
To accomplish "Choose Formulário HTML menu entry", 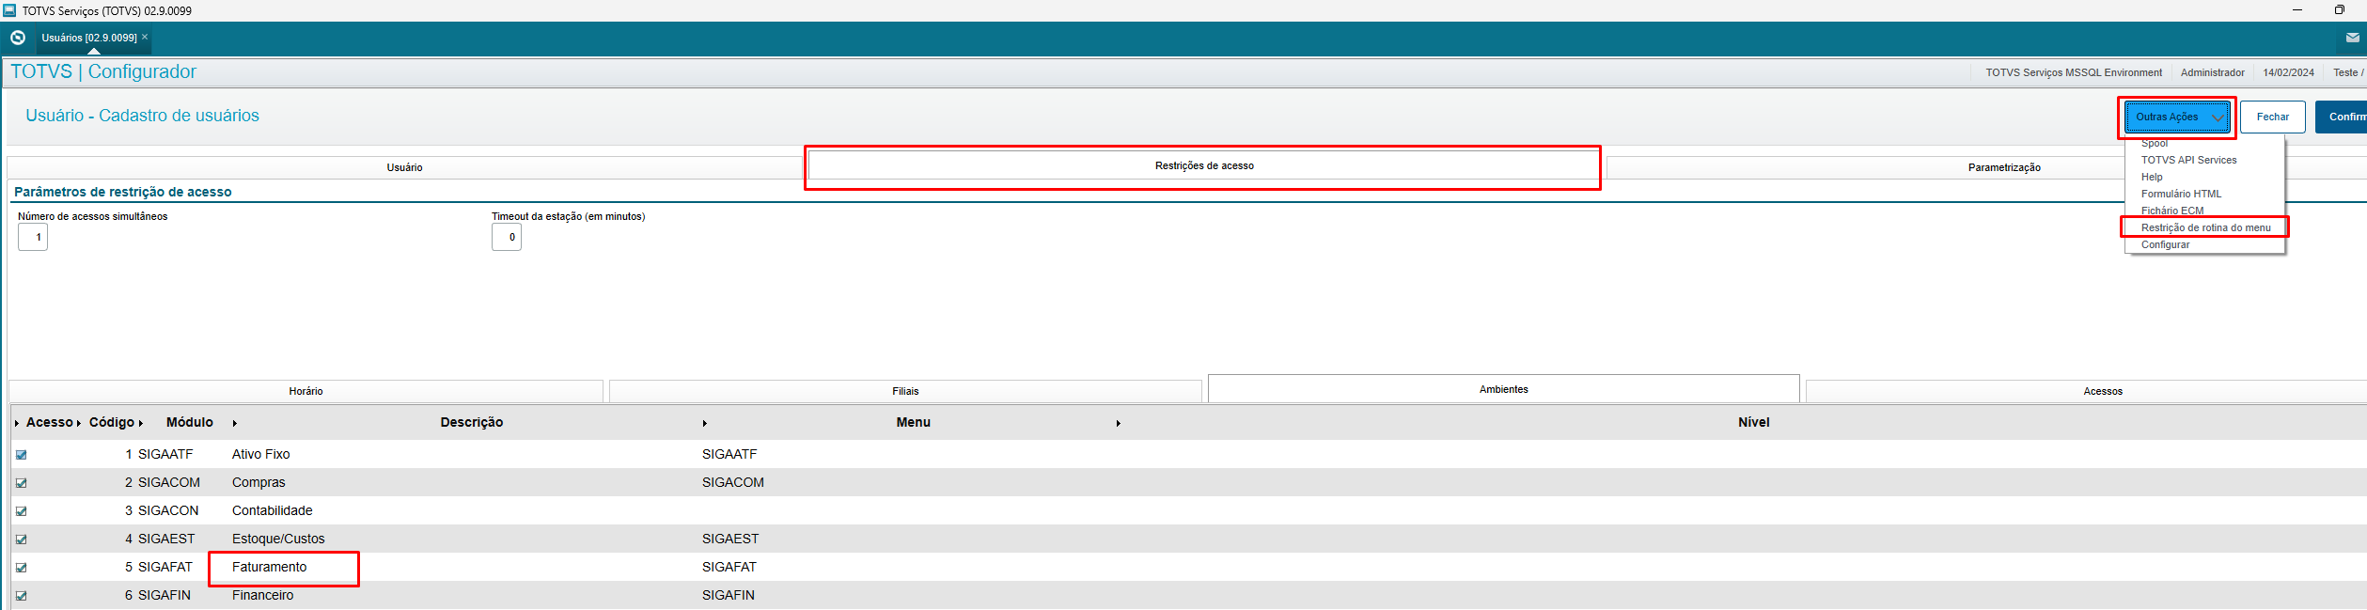I will point(2181,194).
